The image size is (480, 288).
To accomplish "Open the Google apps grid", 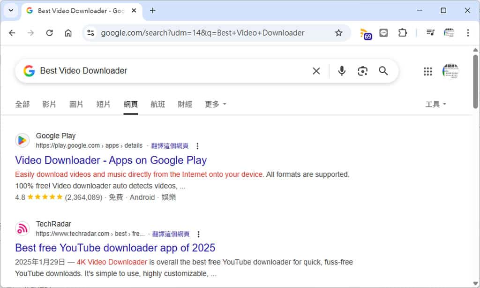I will point(427,71).
